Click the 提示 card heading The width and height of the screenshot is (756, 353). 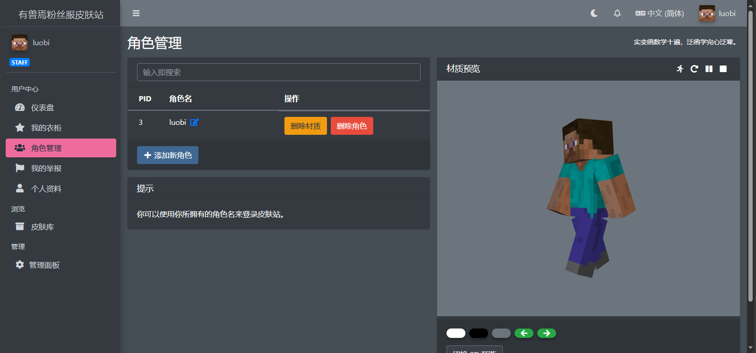pyautogui.click(x=145, y=189)
